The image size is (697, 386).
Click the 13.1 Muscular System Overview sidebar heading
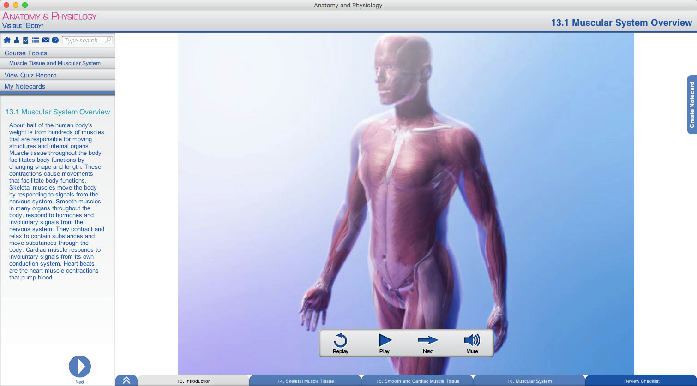point(58,112)
